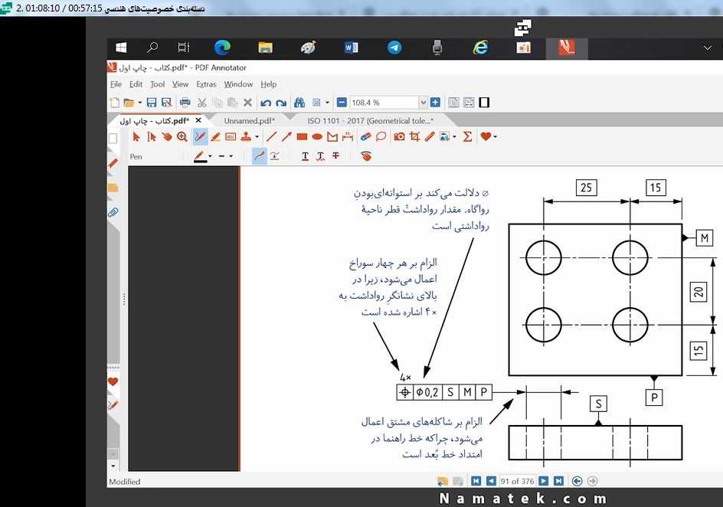The width and height of the screenshot is (723, 507).
Task: Save the document with the floppy disk icon
Action: (x=151, y=103)
